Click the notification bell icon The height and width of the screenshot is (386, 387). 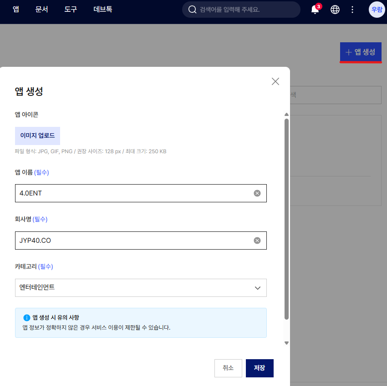(315, 10)
